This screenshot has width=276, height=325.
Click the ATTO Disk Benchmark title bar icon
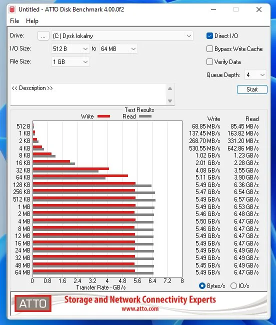tap(12, 9)
